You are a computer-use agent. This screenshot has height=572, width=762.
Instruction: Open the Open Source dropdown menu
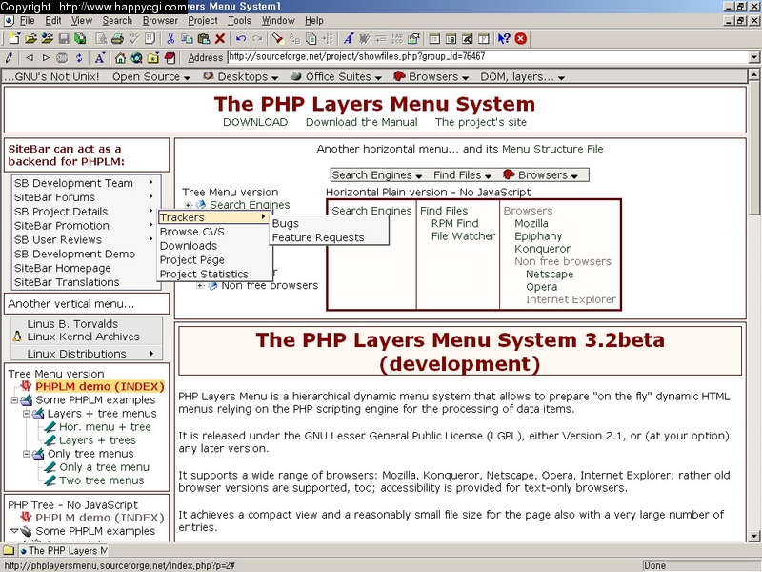[151, 77]
